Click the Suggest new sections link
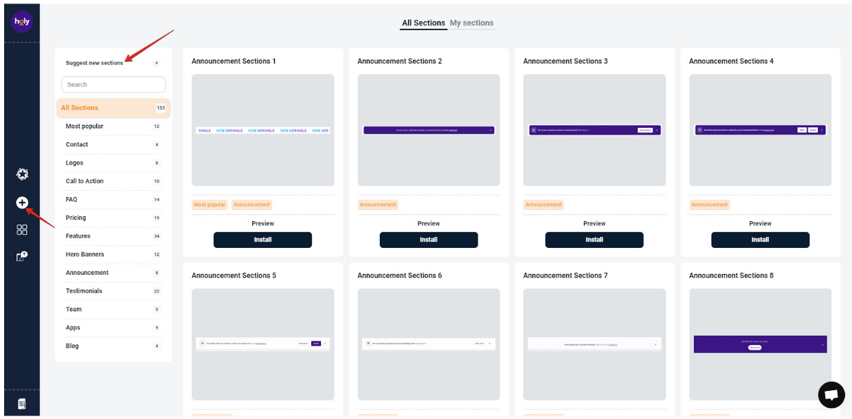Viewport: 852px width, 419px height. click(x=95, y=63)
